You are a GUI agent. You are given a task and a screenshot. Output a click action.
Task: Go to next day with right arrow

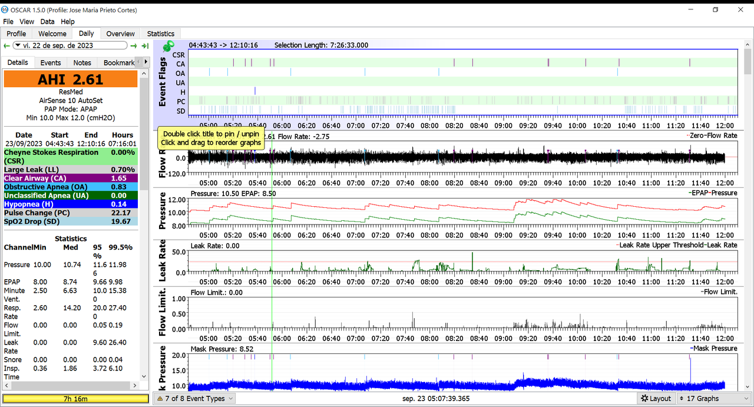coord(134,45)
